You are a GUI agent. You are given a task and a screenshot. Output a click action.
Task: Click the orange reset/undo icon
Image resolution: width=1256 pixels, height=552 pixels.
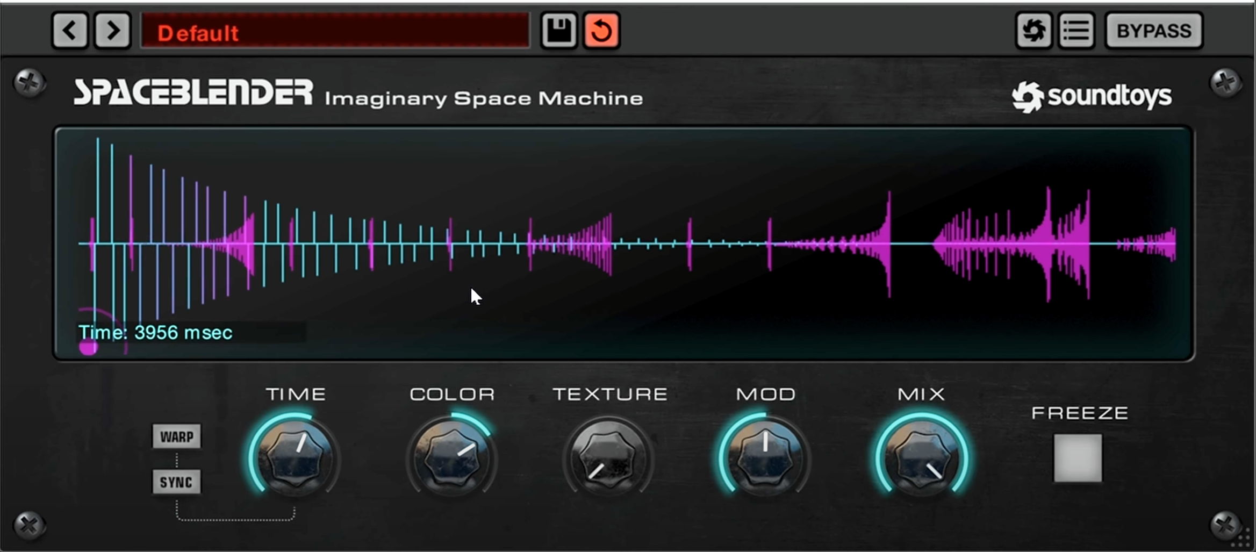(601, 31)
